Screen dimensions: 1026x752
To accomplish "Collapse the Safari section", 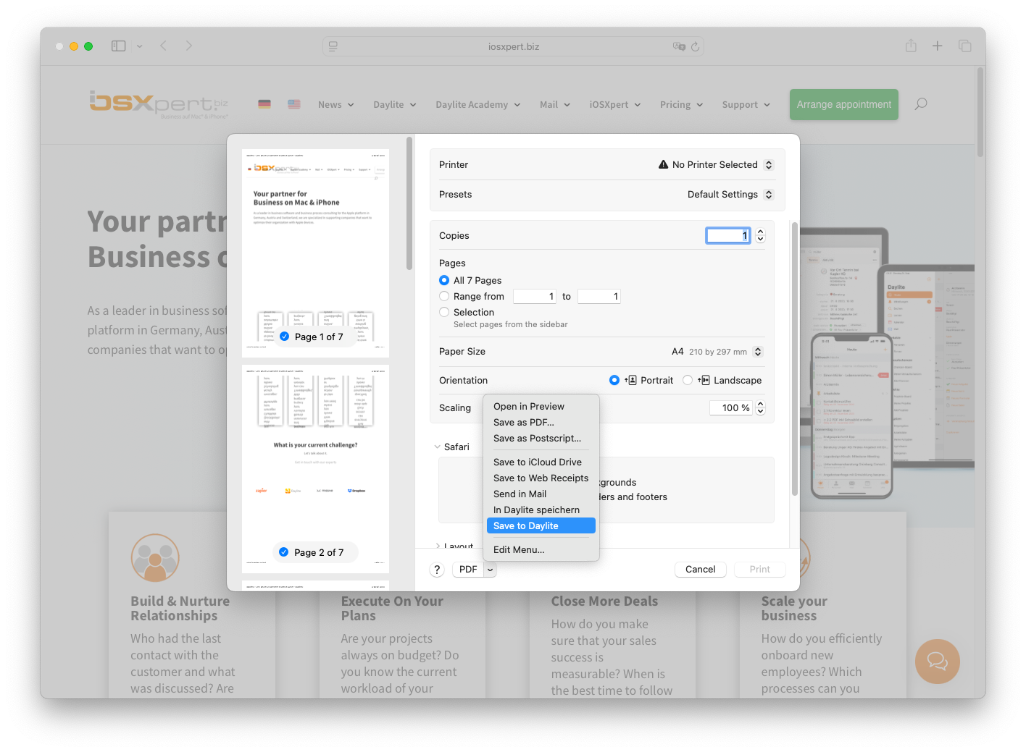I will pyautogui.click(x=437, y=447).
